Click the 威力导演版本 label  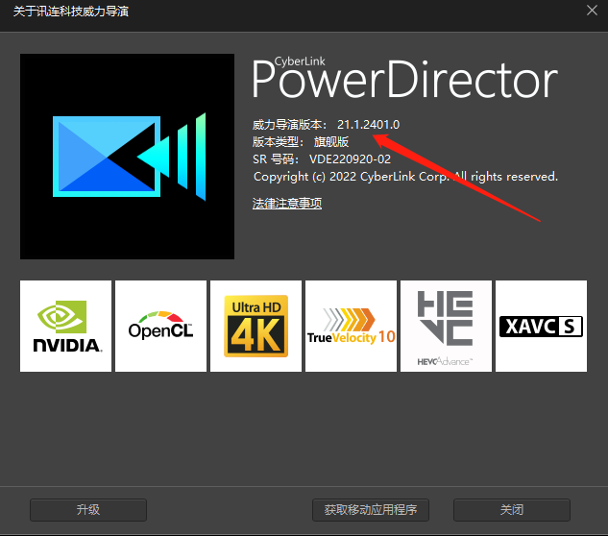(289, 125)
